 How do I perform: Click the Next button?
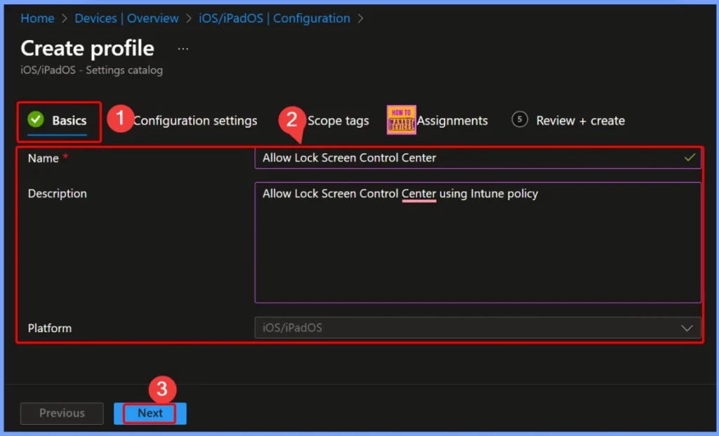click(x=149, y=414)
